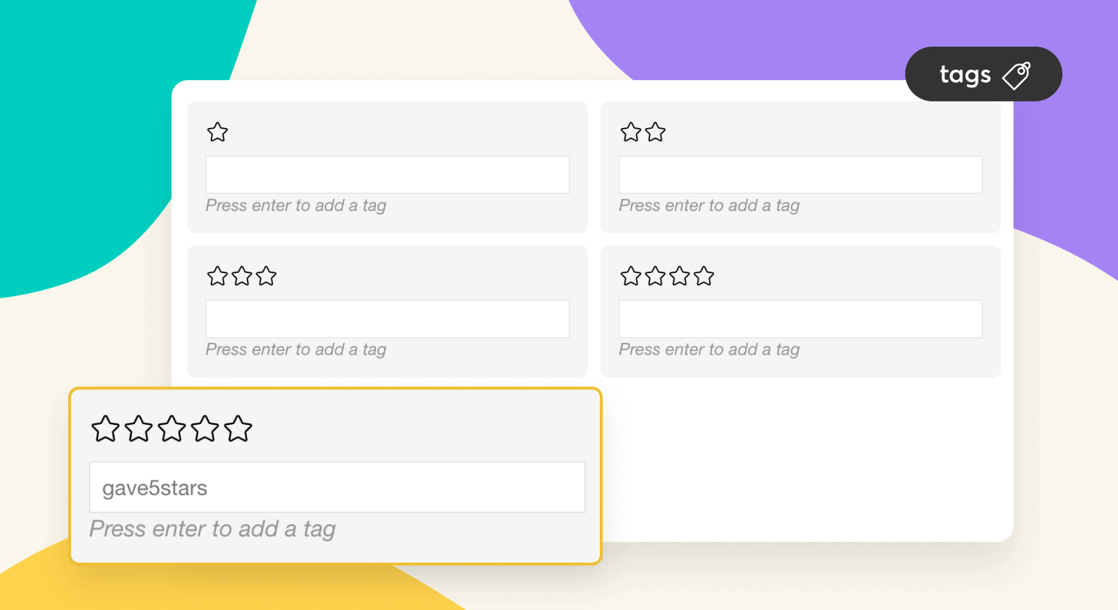Click the single star icon
Image resolution: width=1118 pixels, height=610 pixels.
coord(217,133)
